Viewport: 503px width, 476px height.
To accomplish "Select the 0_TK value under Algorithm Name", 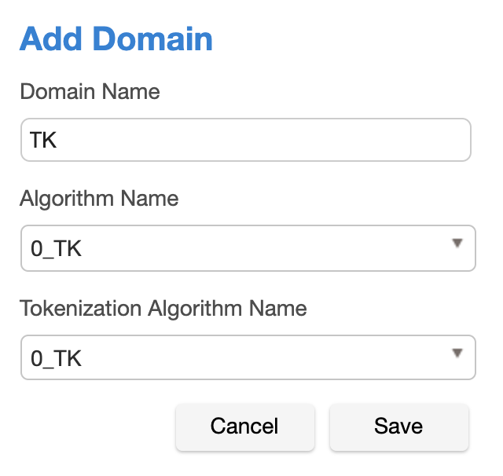I will coord(56,249).
